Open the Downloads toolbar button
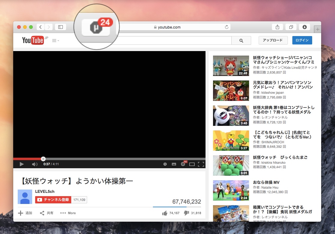 (x=305, y=27)
